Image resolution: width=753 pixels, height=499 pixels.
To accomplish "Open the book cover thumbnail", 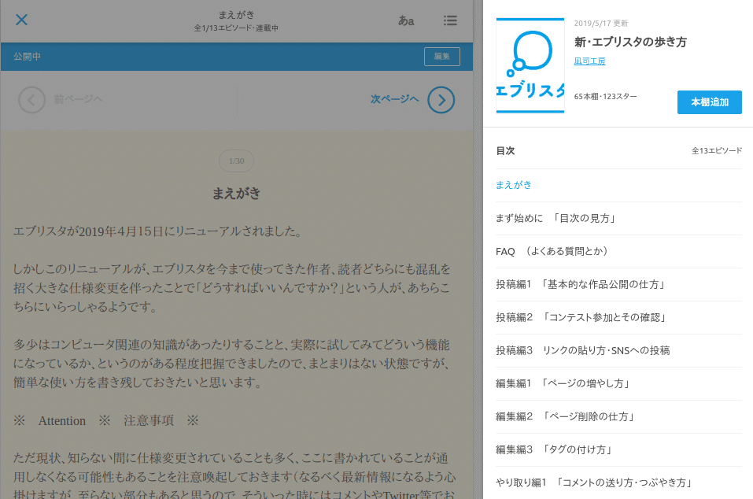I will pos(530,66).
